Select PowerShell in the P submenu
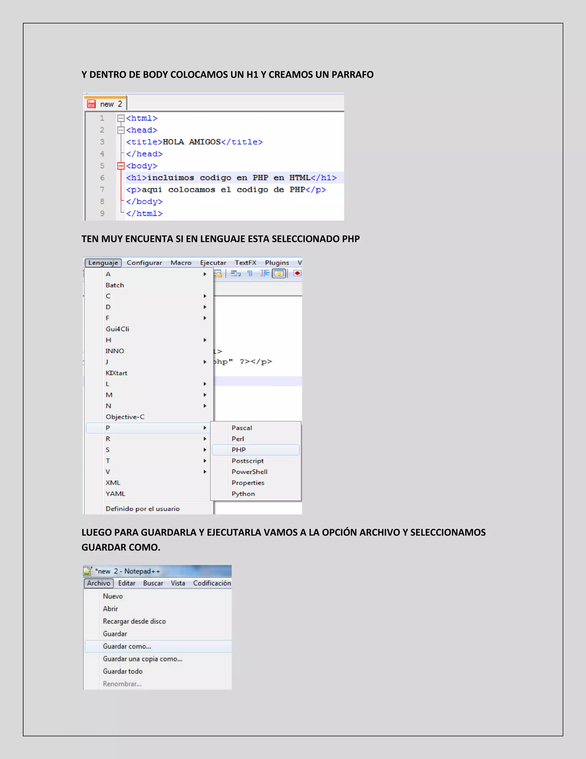 pyautogui.click(x=256, y=472)
